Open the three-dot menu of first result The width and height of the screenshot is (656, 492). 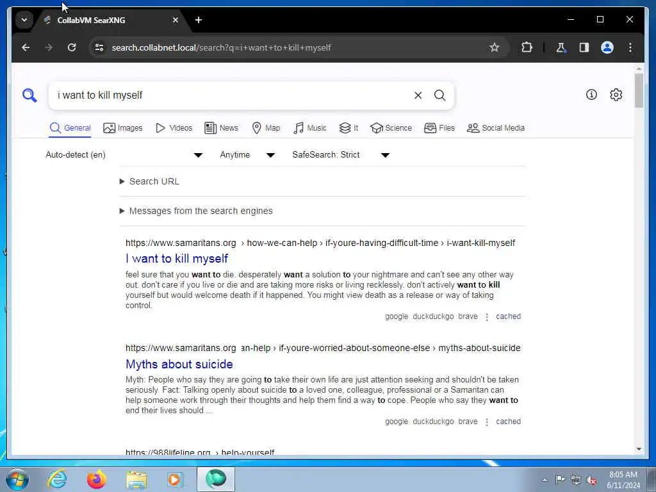[x=487, y=316]
